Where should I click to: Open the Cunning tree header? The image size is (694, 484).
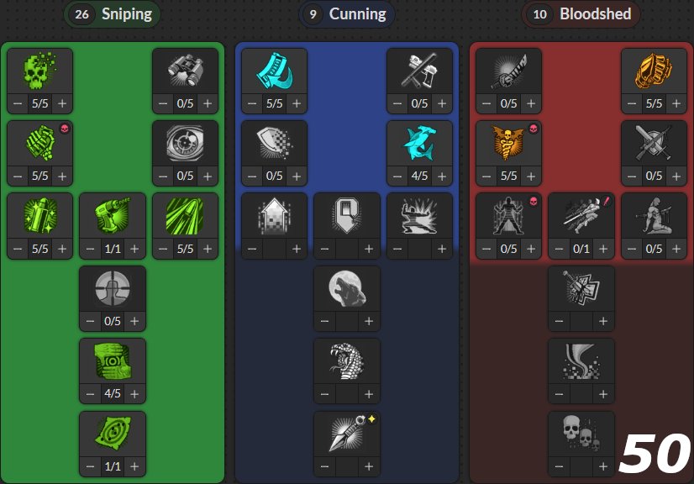(346, 14)
